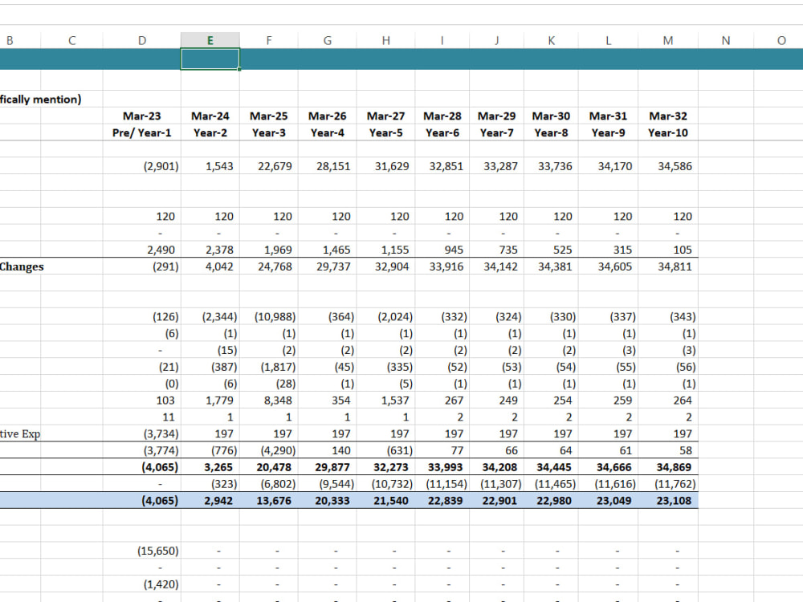This screenshot has width=803, height=602.
Task: Click the cell showing 28,151
Action: click(328, 166)
